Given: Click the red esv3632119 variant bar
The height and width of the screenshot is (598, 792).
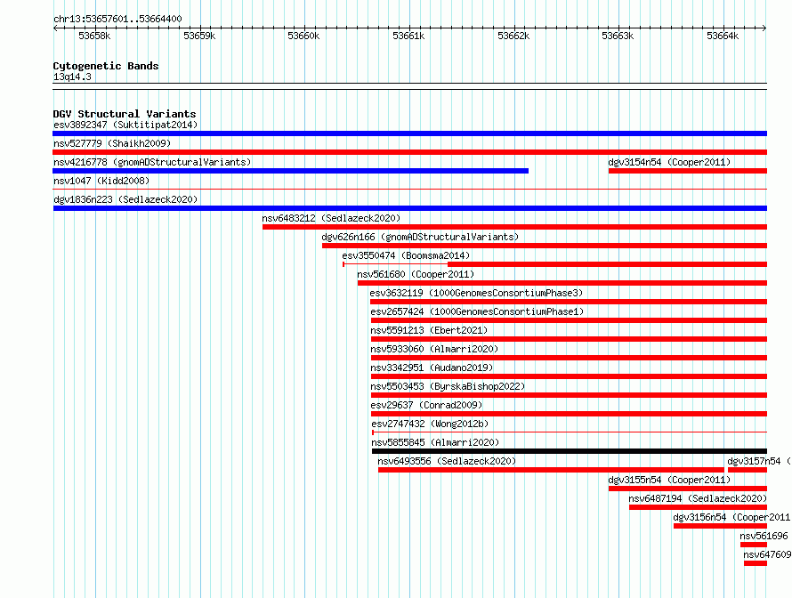Looking at the screenshot, I should tap(569, 302).
